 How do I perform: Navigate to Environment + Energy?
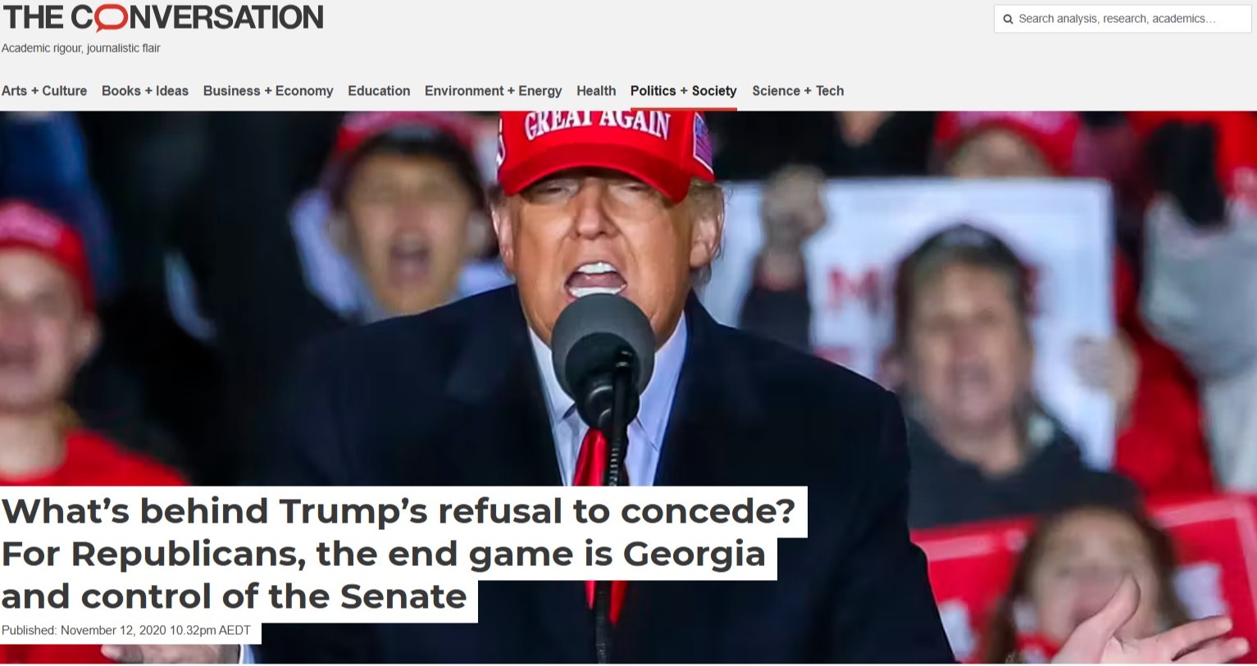point(493,91)
